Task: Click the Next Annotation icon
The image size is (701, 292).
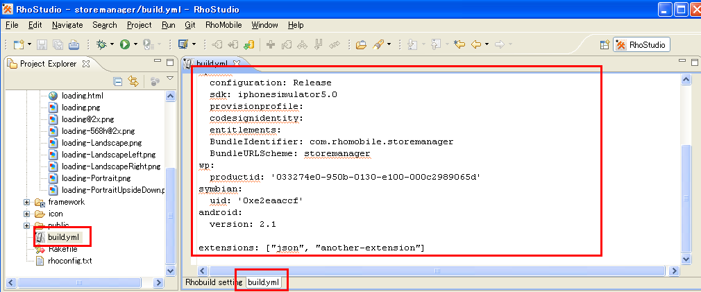Action: pyautogui.click(x=413, y=44)
